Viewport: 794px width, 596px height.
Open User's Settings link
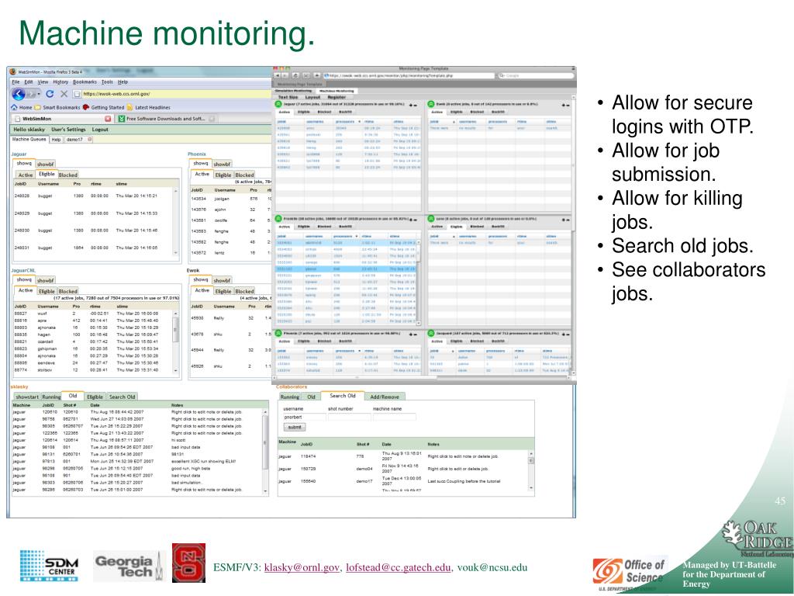(x=68, y=130)
